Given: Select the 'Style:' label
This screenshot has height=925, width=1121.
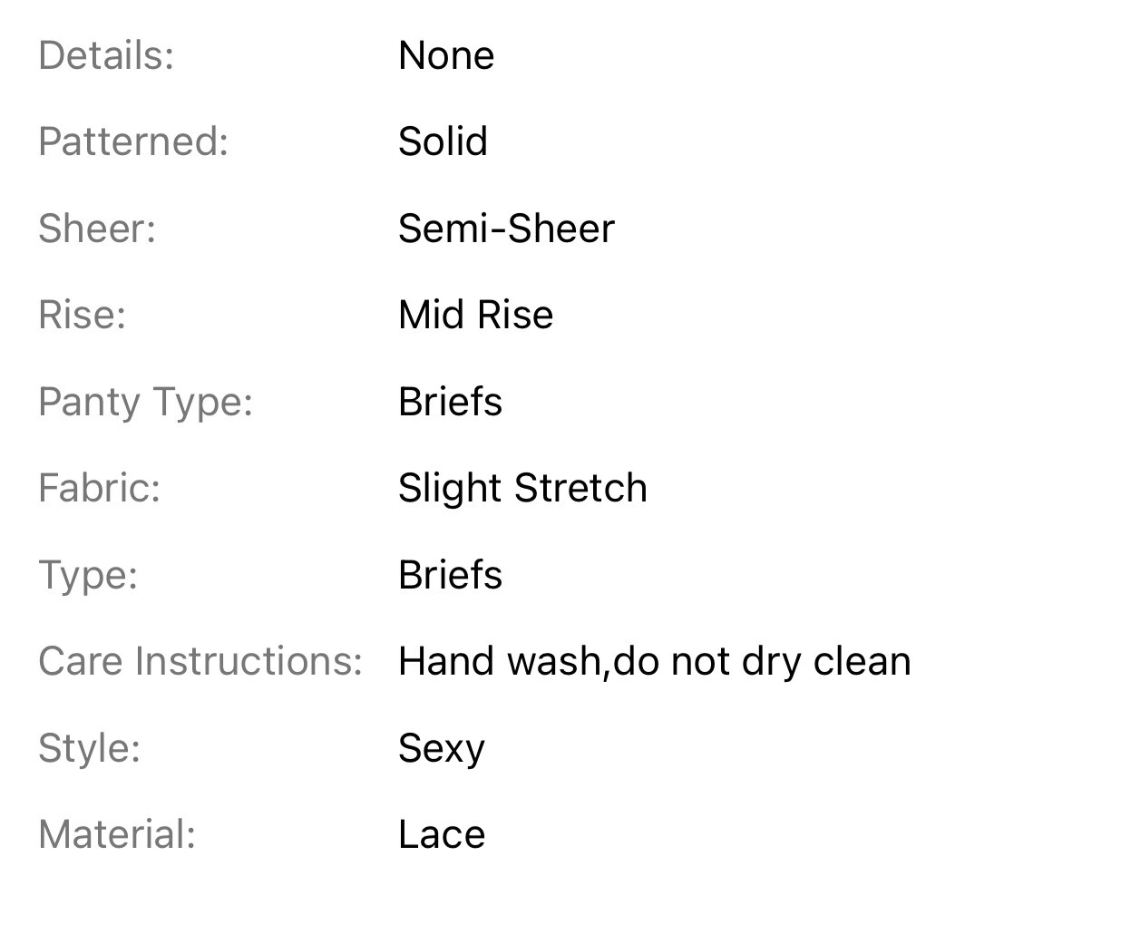Looking at the screenshot, I should [89, 748].
